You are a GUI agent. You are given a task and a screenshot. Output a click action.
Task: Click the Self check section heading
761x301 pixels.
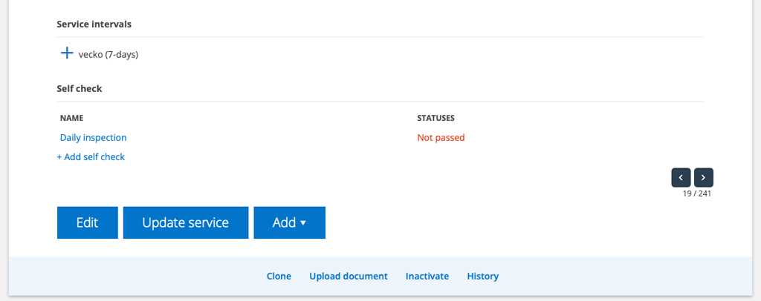click(79, 88)
